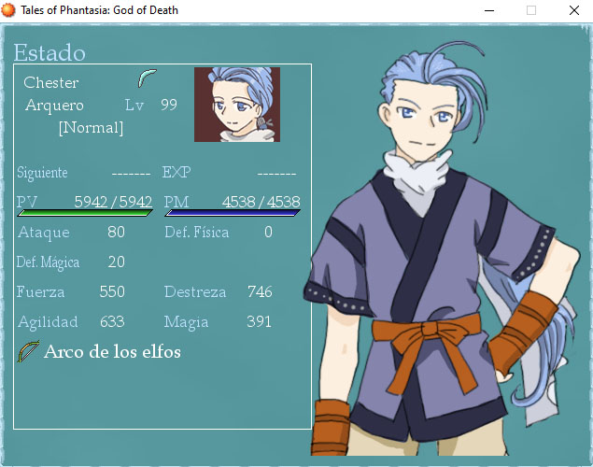
Task: Click the class label Arquero
Action: 54,106
